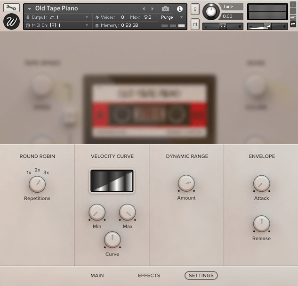Click the velocity Max knob
Screen dimensions: 298x286
(x=127, y=212)
